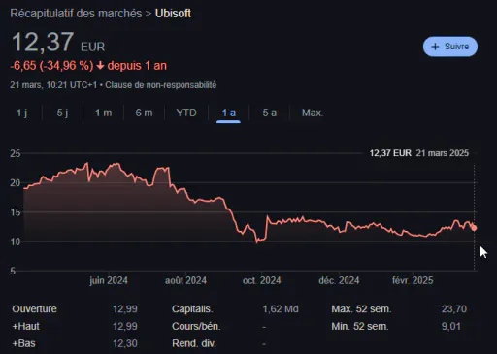Viewport: 497px width, 354px height.
Task: Click the août 2024 axis label
Action: (x=185, y=280)
